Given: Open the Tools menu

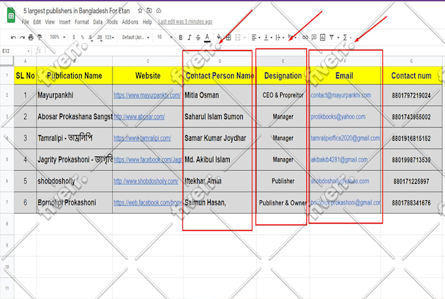Looking at the screenshot, I should coord(112,22).
